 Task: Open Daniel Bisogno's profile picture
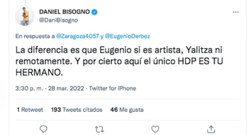pos(25,16)
